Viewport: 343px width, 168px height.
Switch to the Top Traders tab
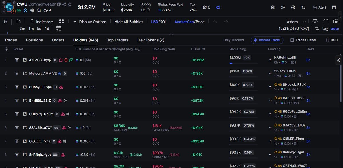click(x=118, y=40)
